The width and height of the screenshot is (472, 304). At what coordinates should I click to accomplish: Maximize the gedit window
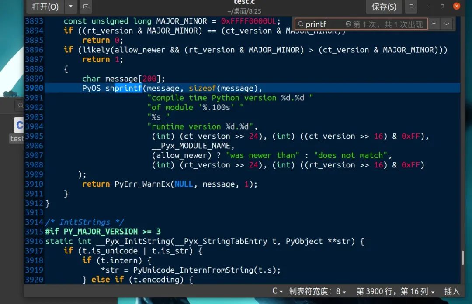coord(442,6)
